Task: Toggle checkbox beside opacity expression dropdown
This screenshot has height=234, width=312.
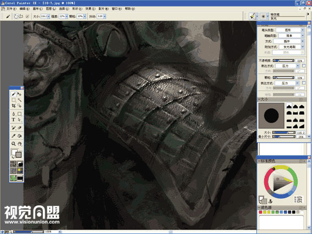Action: coord(304,66)
